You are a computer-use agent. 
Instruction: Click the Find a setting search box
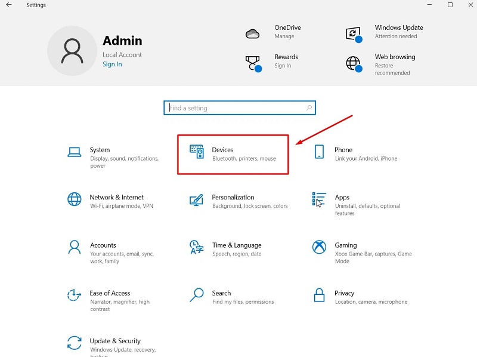click(x=238, y=108)
